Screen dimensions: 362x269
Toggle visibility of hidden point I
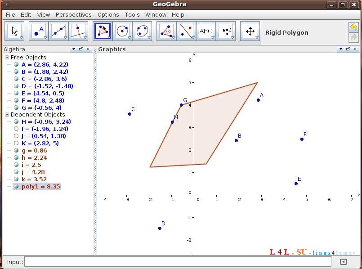[15, 129]
